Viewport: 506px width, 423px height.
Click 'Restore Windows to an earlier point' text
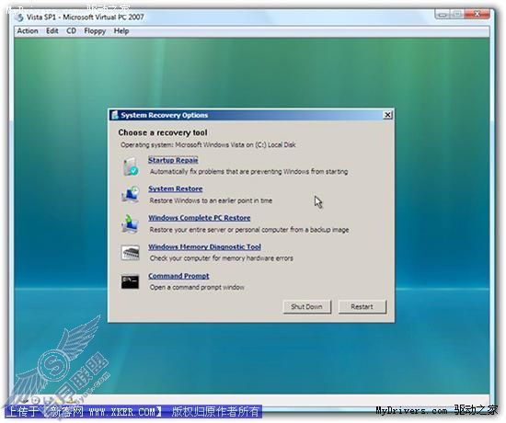coord(211,200)
